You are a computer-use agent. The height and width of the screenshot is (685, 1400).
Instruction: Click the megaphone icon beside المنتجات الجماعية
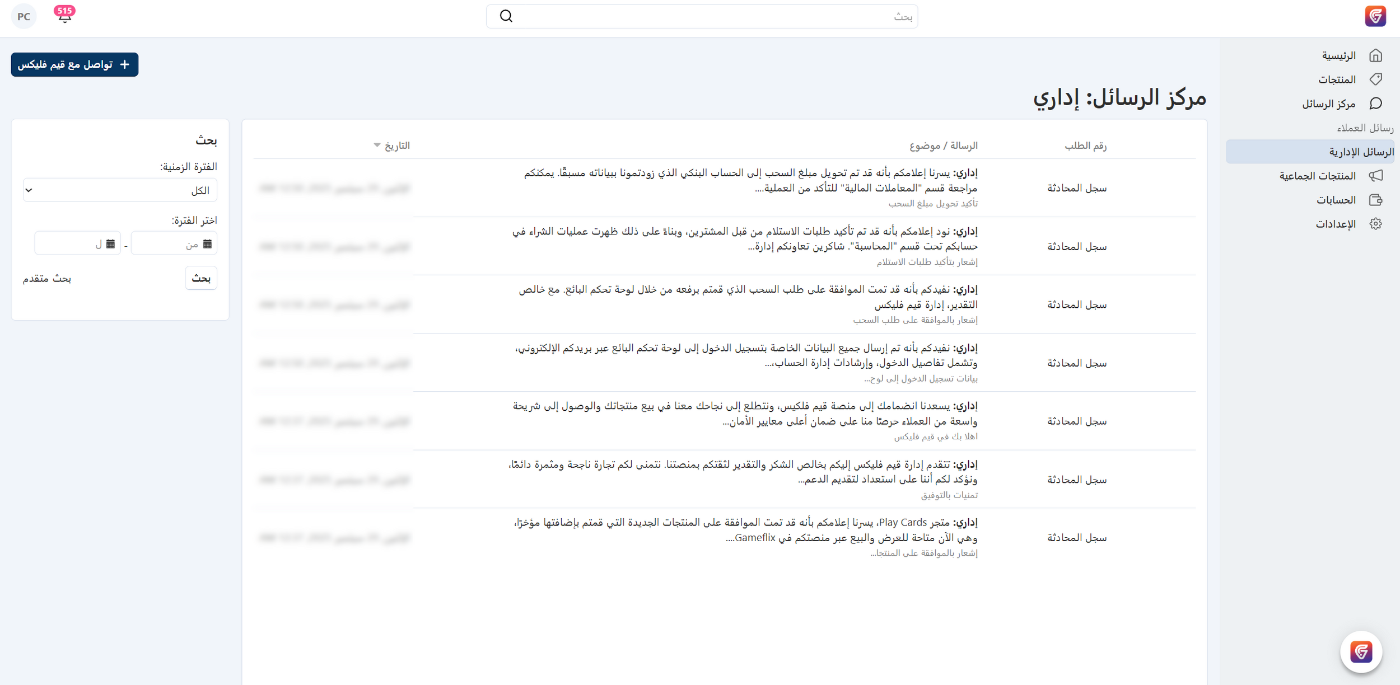pos(1375,176)
